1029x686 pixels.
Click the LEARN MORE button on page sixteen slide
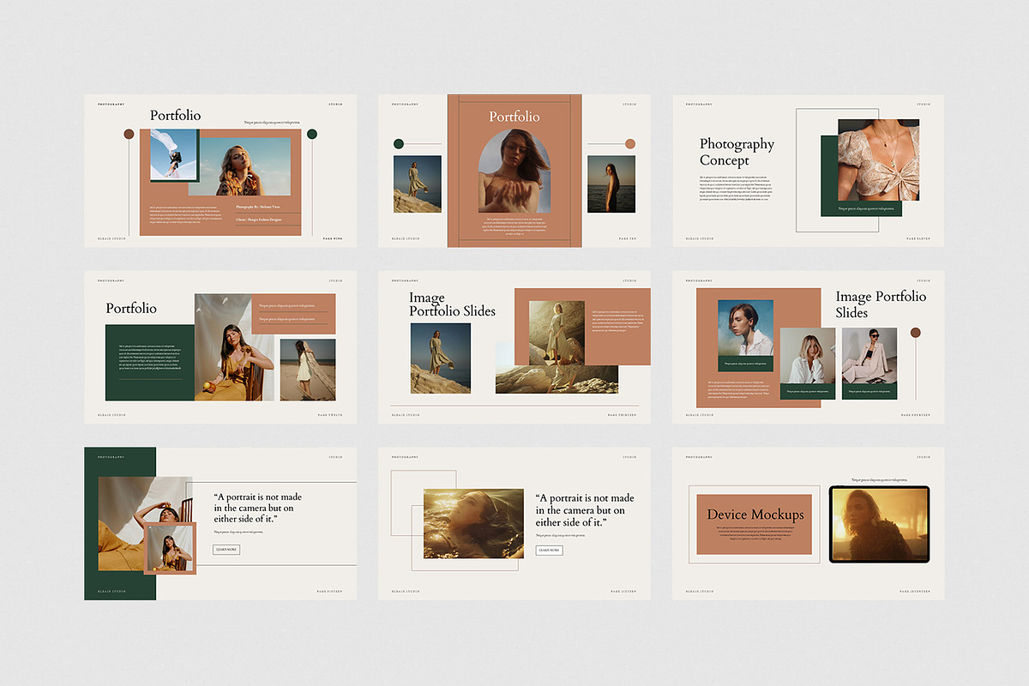pos(550,550)
